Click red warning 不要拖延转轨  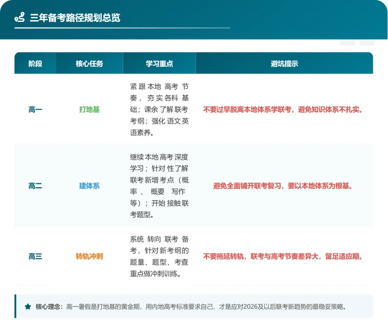tap(223, 256)
